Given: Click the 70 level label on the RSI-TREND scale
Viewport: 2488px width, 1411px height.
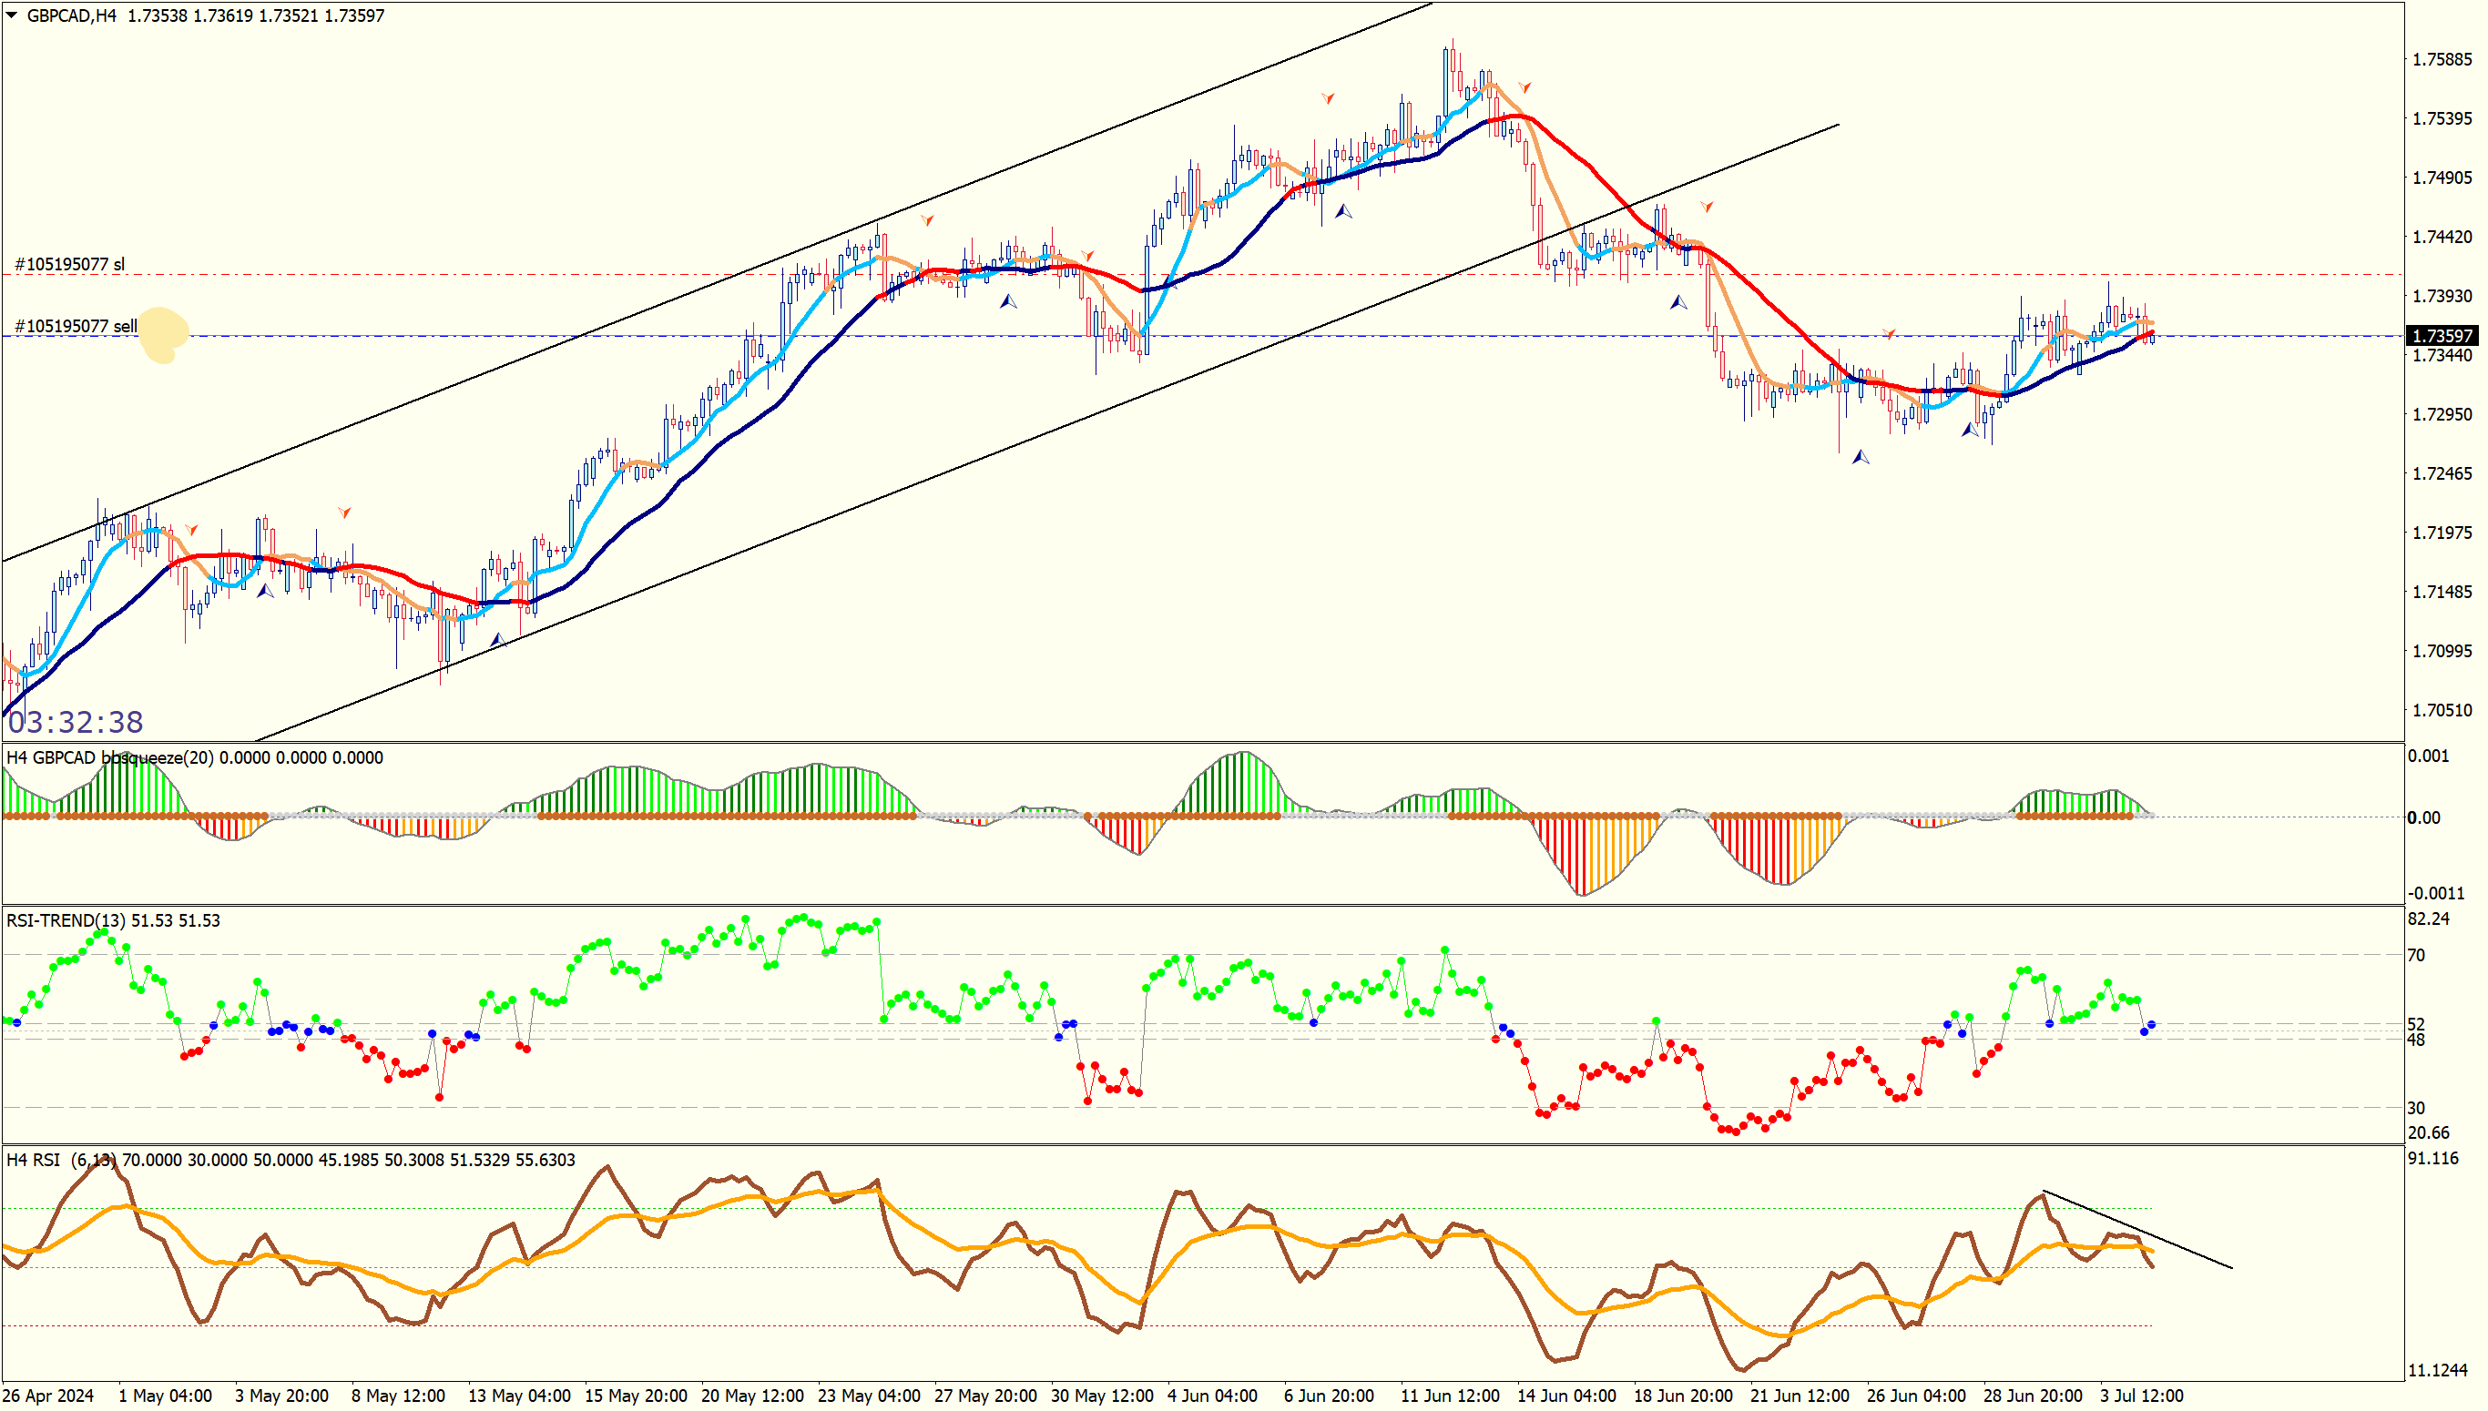Looking at the screenshot, I should pos(2416,956).
